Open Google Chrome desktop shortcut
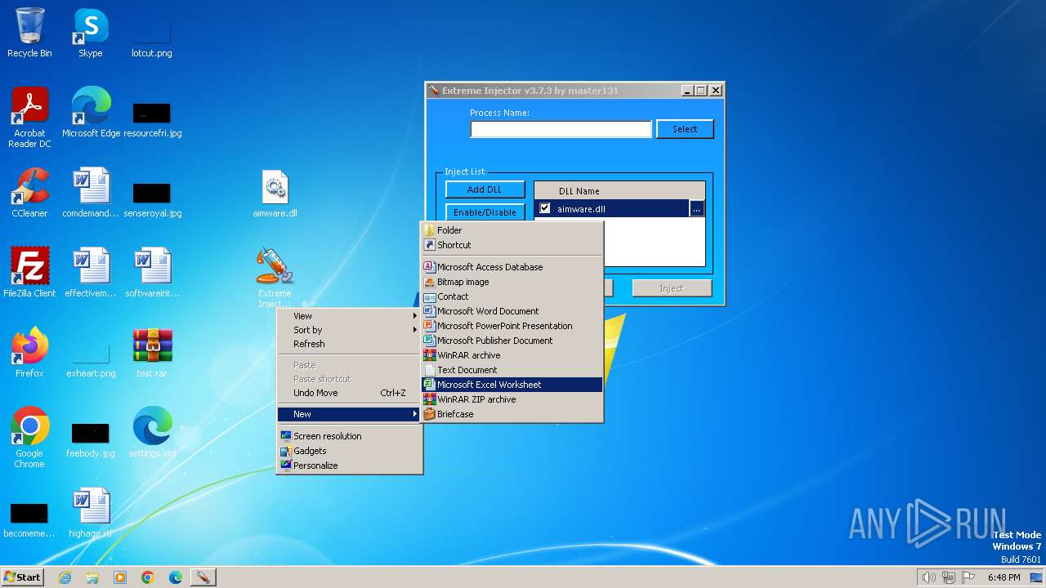The width and height of the screenshot is (1046, 588). [29, 438]
